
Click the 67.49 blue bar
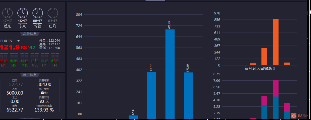coord(134,117)
